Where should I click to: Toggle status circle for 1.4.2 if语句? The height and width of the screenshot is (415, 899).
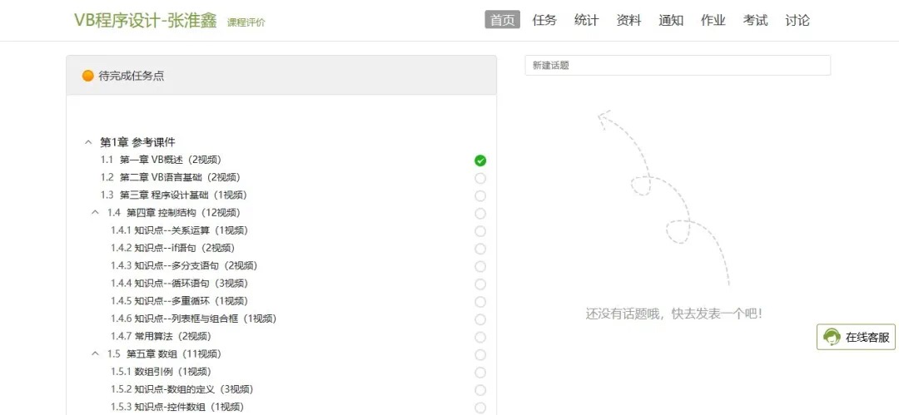coord(480,249)
